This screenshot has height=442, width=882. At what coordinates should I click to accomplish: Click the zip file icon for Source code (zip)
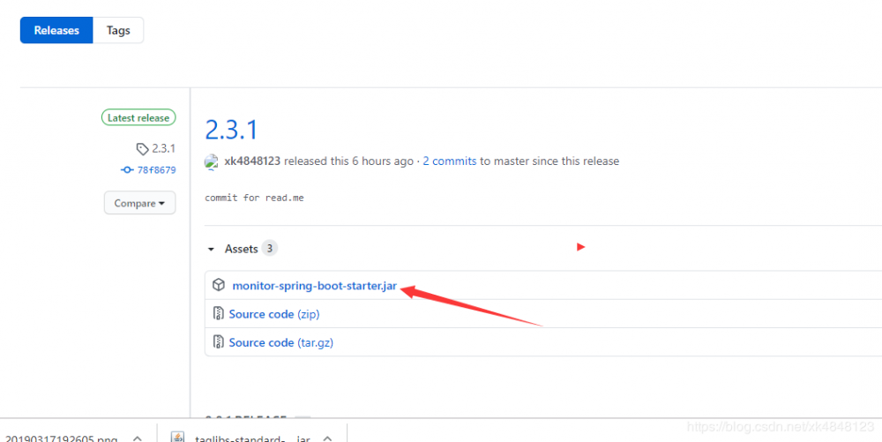[218, 313]
